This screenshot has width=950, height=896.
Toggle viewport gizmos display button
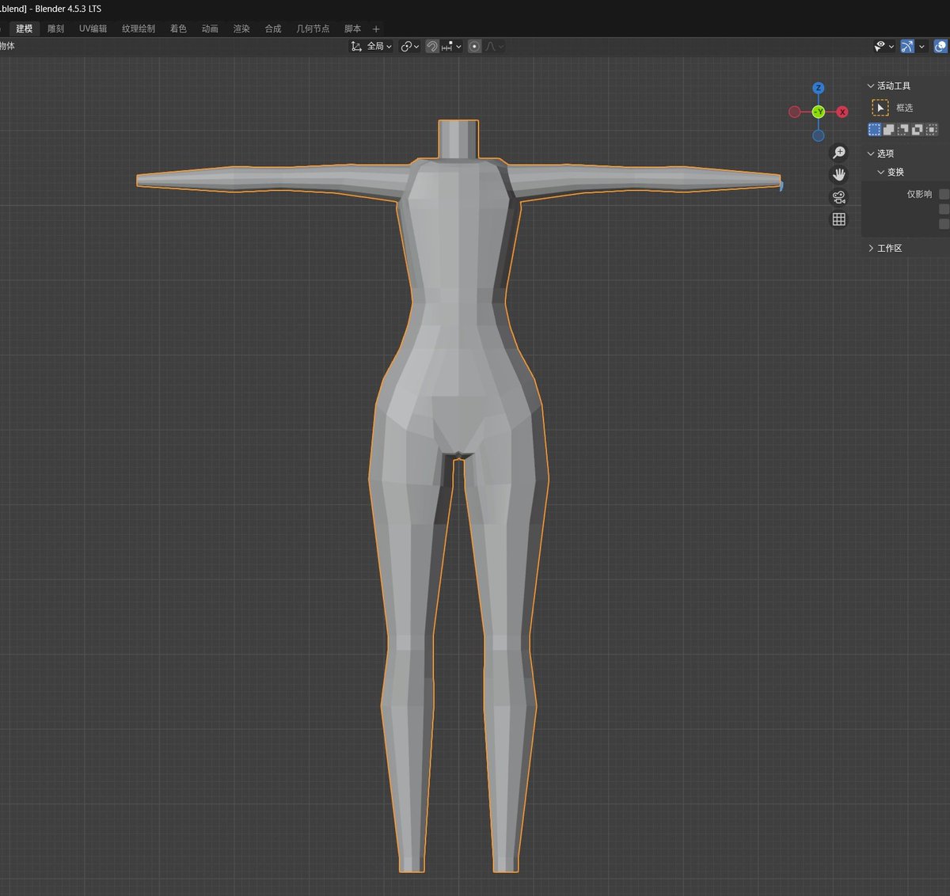907,47
